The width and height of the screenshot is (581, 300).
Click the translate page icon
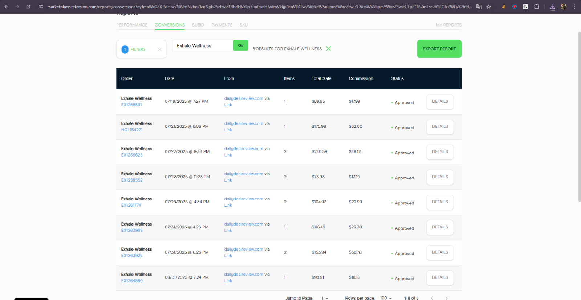pyautogui.click(x=479, y=7)
